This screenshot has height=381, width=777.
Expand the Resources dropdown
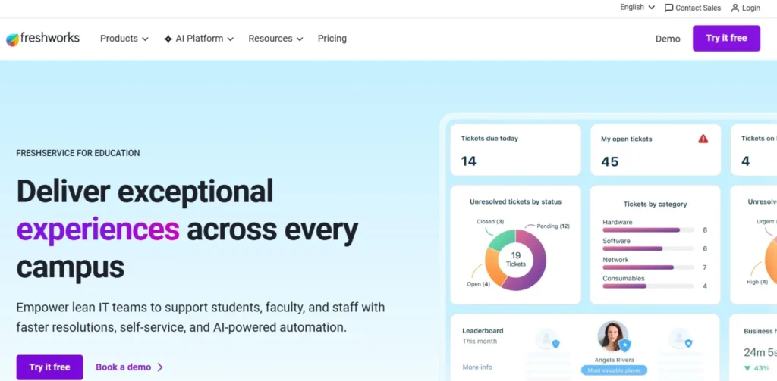pos(275,39)
